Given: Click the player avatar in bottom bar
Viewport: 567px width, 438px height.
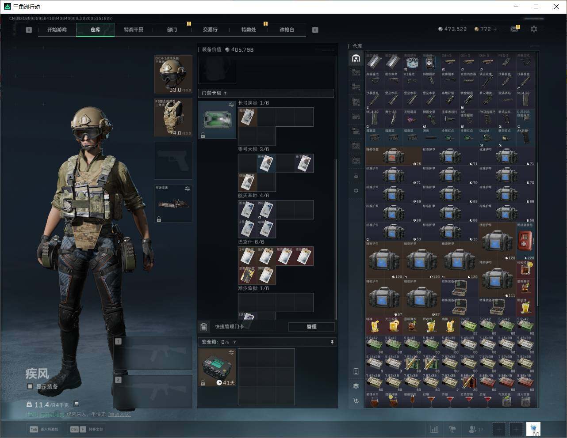Looking at the screenshot, I should coord(533,429).
